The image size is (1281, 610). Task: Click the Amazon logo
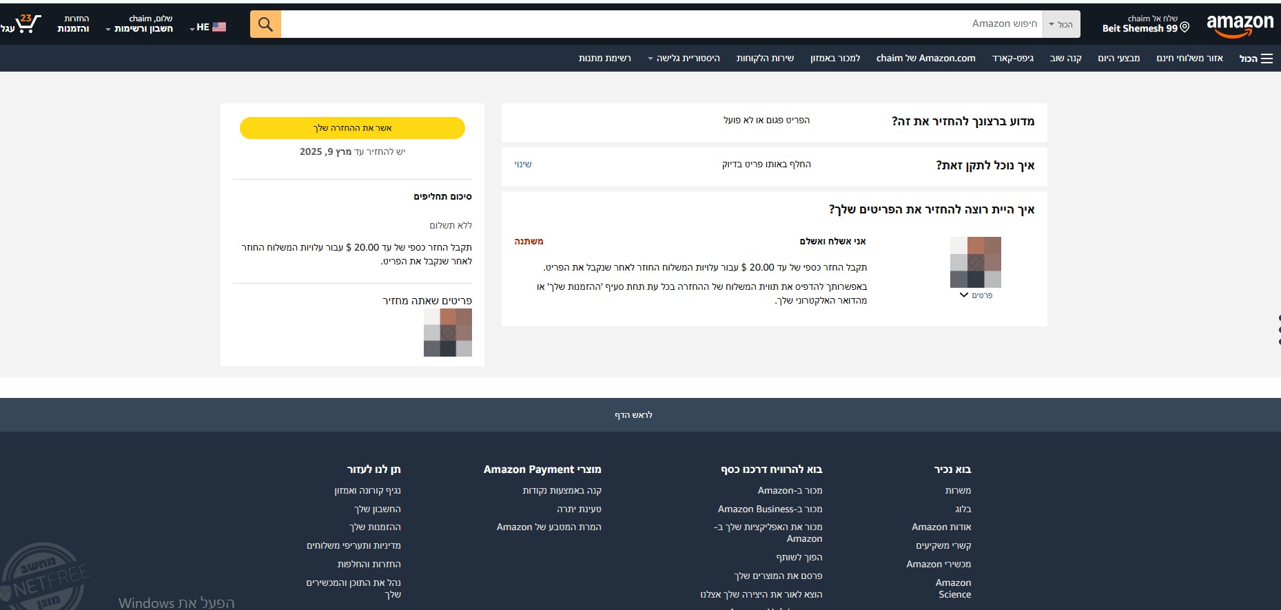click(1240, 25)
